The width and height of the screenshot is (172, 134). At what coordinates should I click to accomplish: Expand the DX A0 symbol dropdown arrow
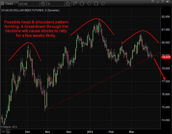[38, 4]
